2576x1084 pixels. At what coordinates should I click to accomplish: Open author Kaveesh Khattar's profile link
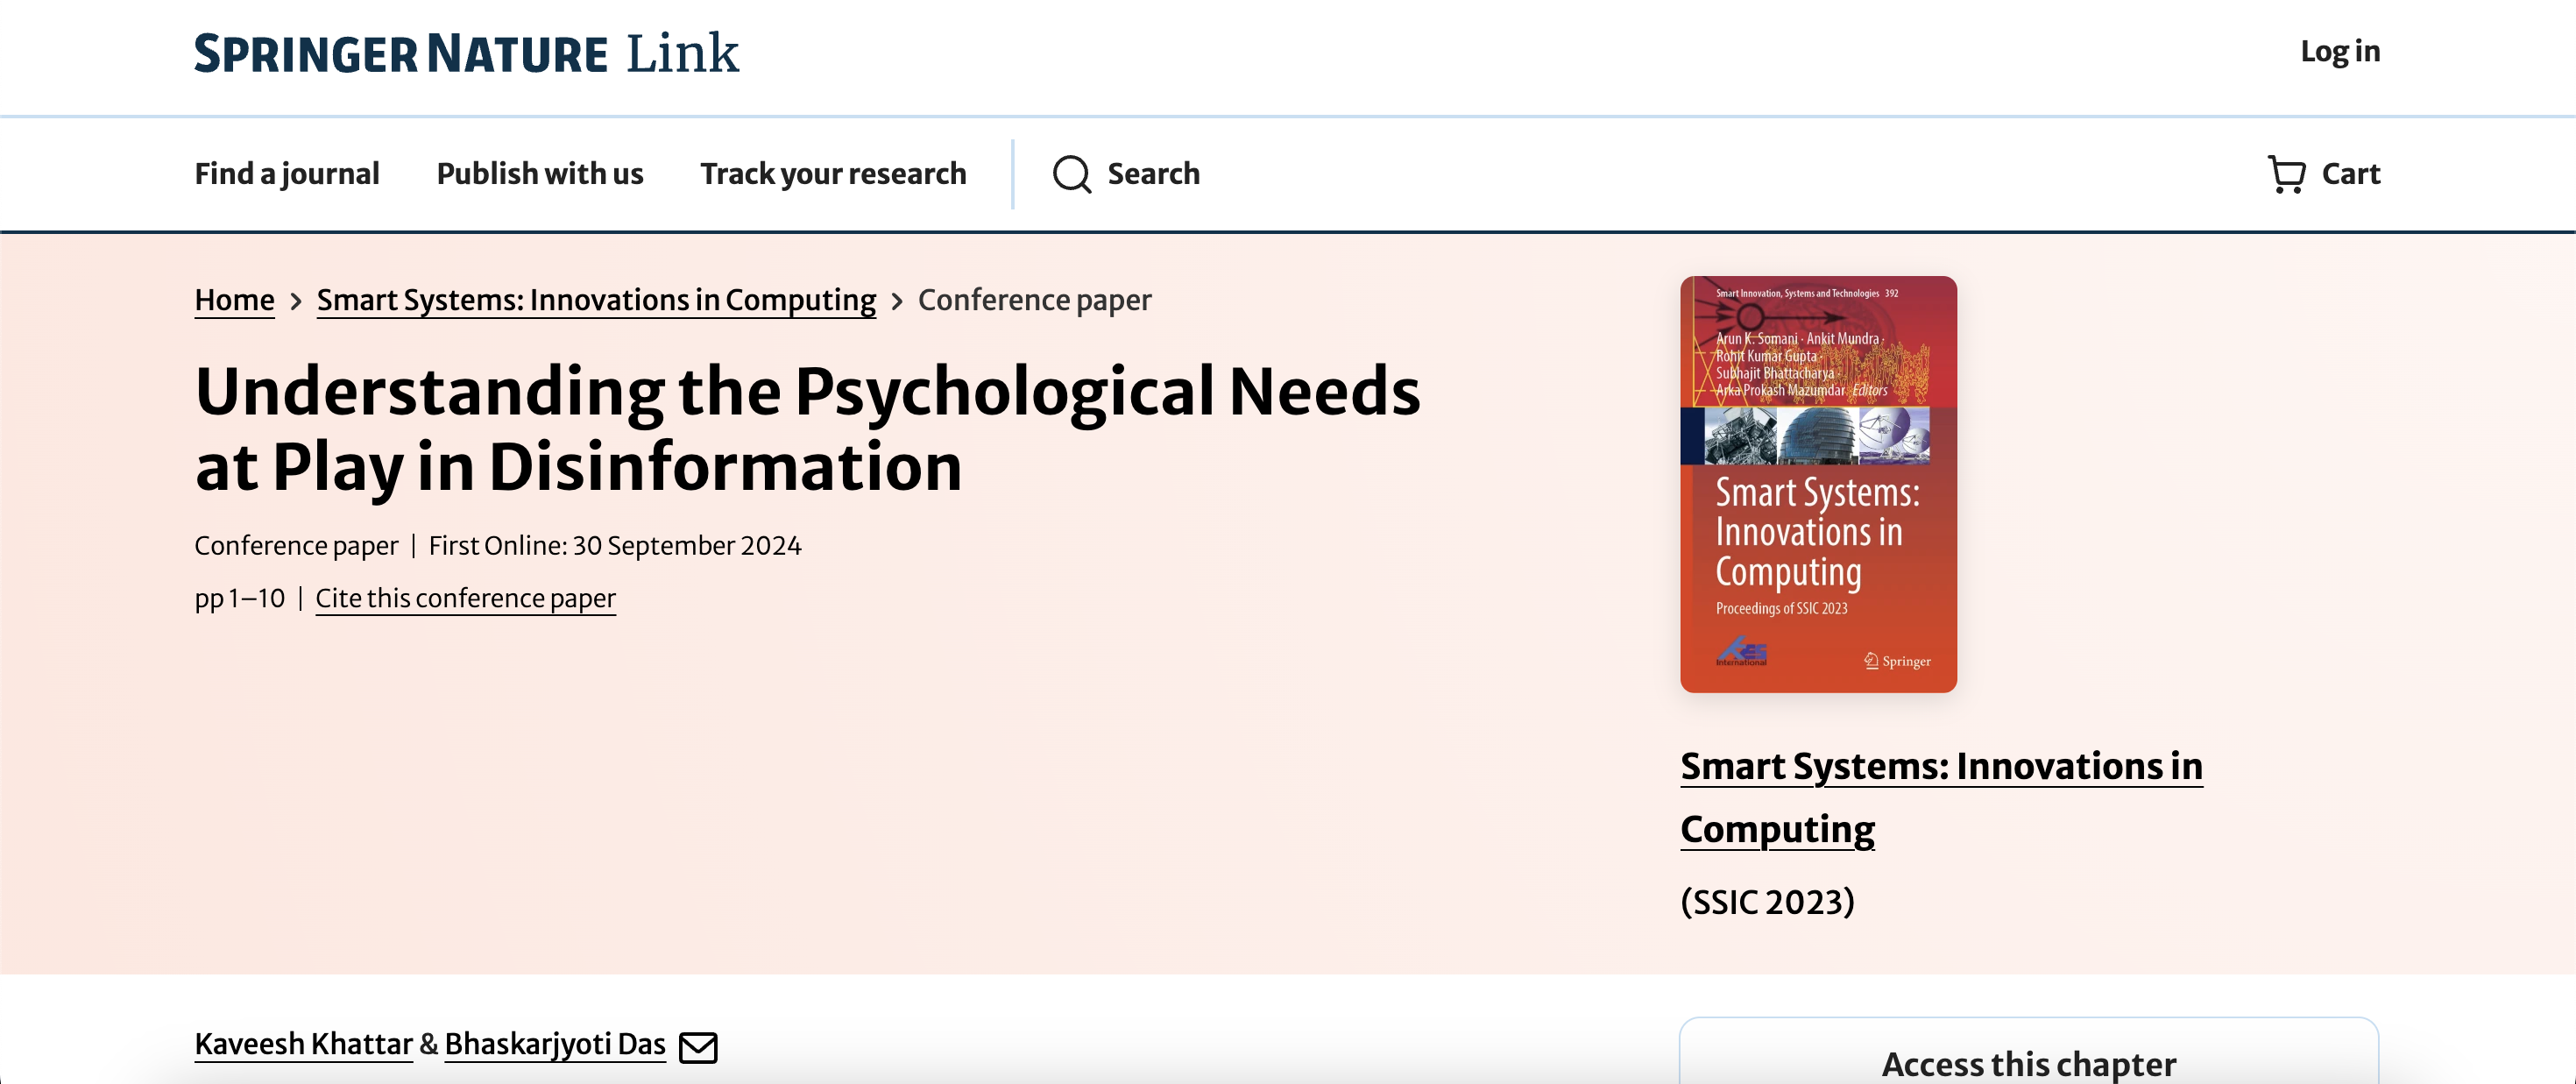303,1044
